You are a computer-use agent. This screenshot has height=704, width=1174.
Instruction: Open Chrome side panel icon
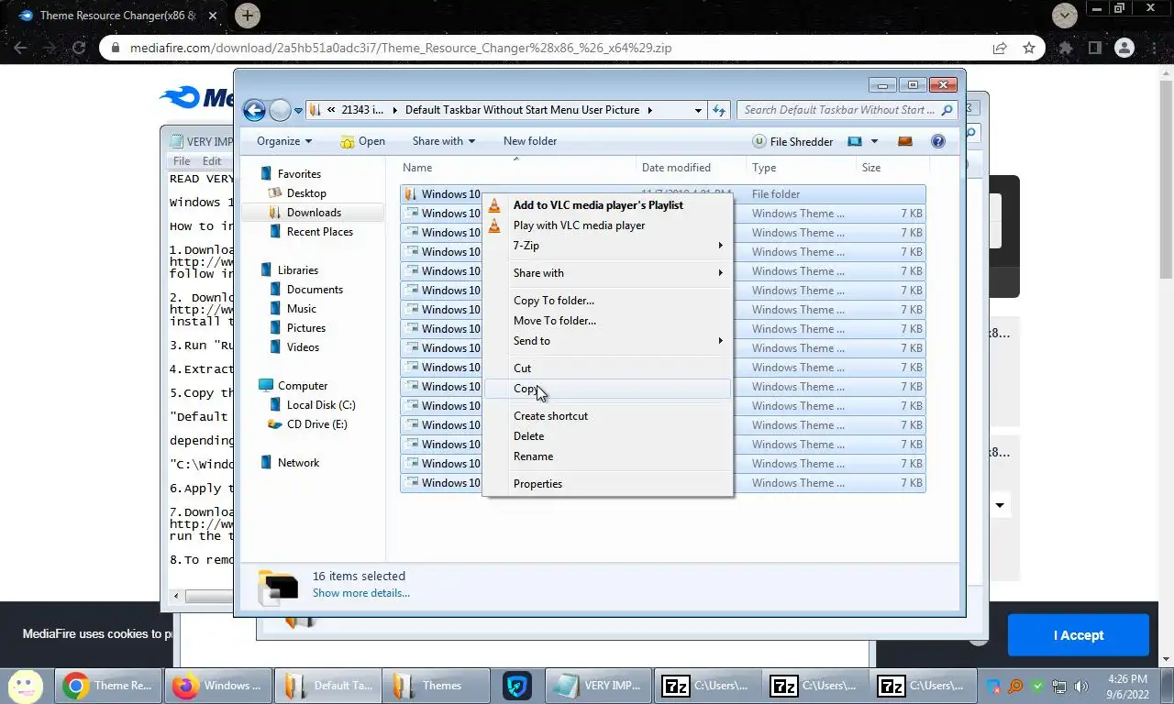coord(1094,48)
